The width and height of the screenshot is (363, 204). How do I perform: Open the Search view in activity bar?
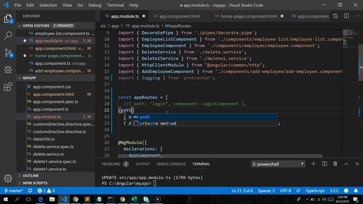[8, 35]
